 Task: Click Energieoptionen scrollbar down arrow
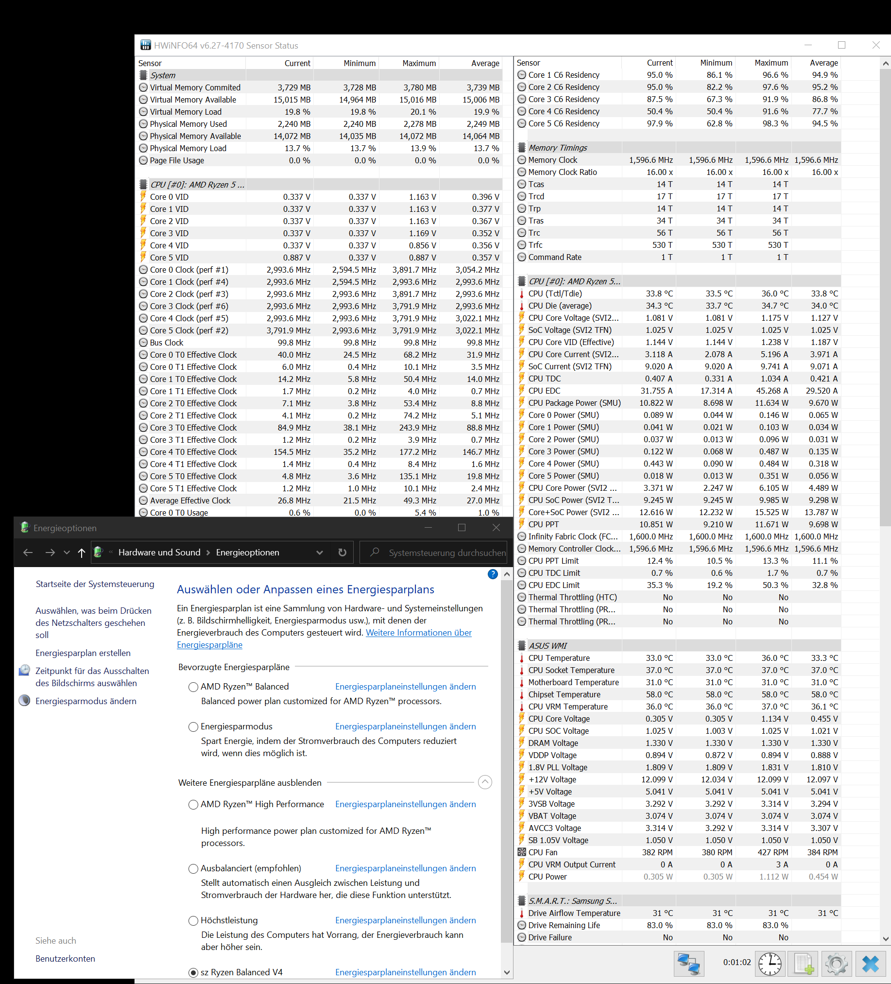(507, 972)
